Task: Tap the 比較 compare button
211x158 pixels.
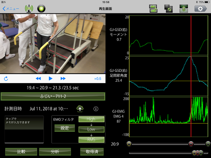Action: coord(21,152)
